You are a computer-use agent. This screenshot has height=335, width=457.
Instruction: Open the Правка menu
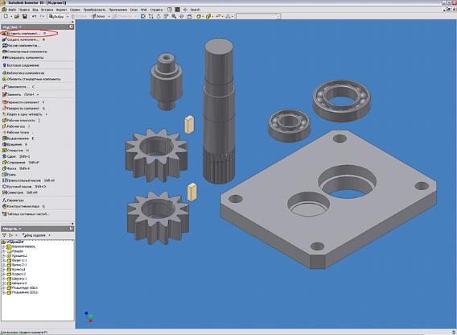point(24,10)
